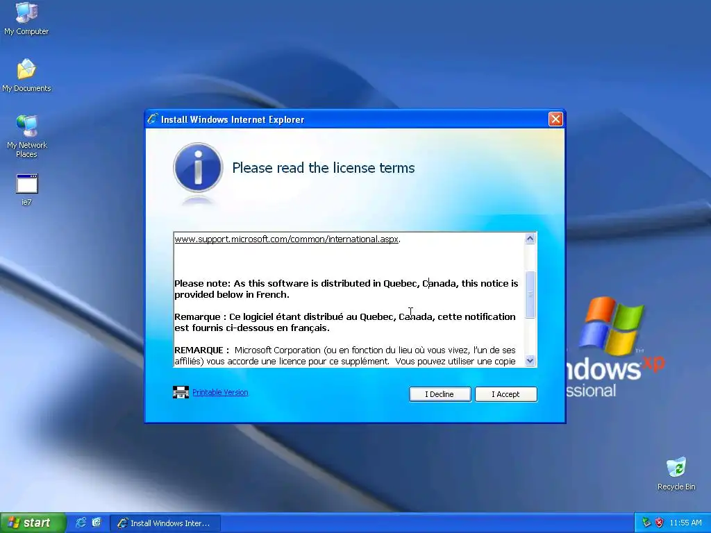This screenshot has width=711, height=533.
Task: Open the Printable Version link
Action: [220, 393]
